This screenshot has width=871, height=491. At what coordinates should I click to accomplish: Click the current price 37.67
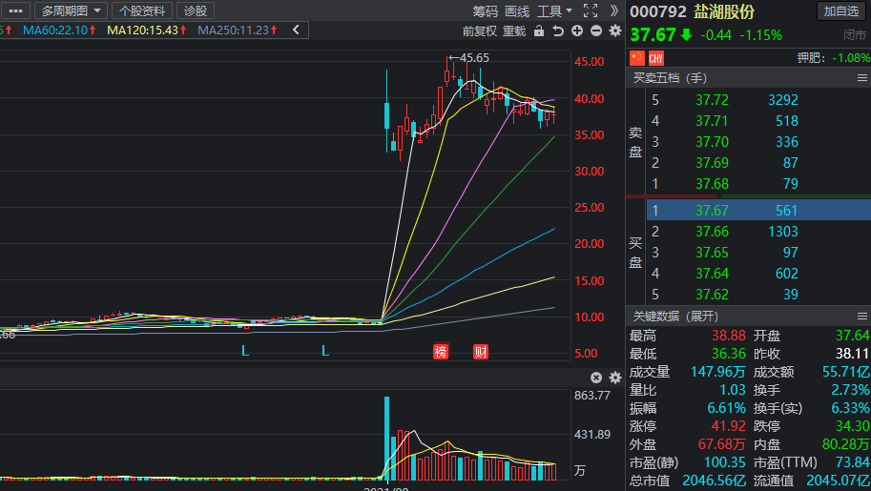(x=653, y=35)
